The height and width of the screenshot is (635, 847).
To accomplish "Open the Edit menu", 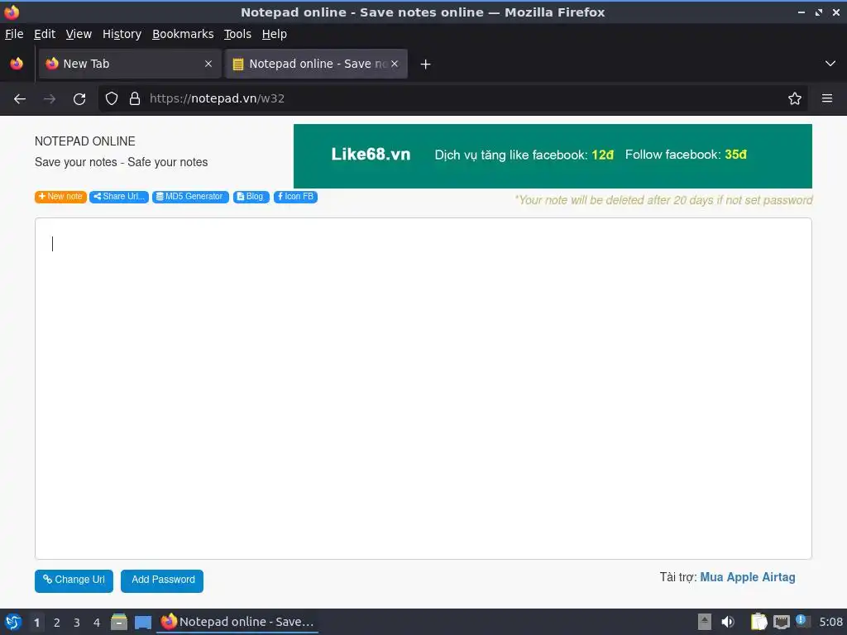I will (45, 34).
